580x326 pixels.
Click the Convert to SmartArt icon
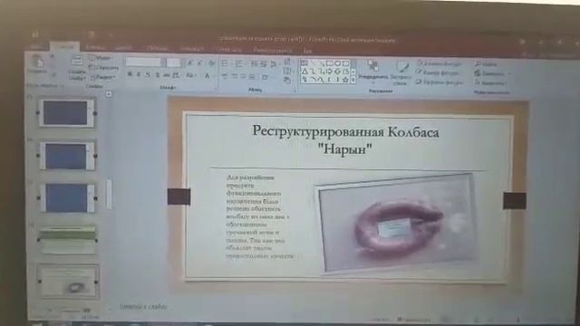[x=287, y=80]
